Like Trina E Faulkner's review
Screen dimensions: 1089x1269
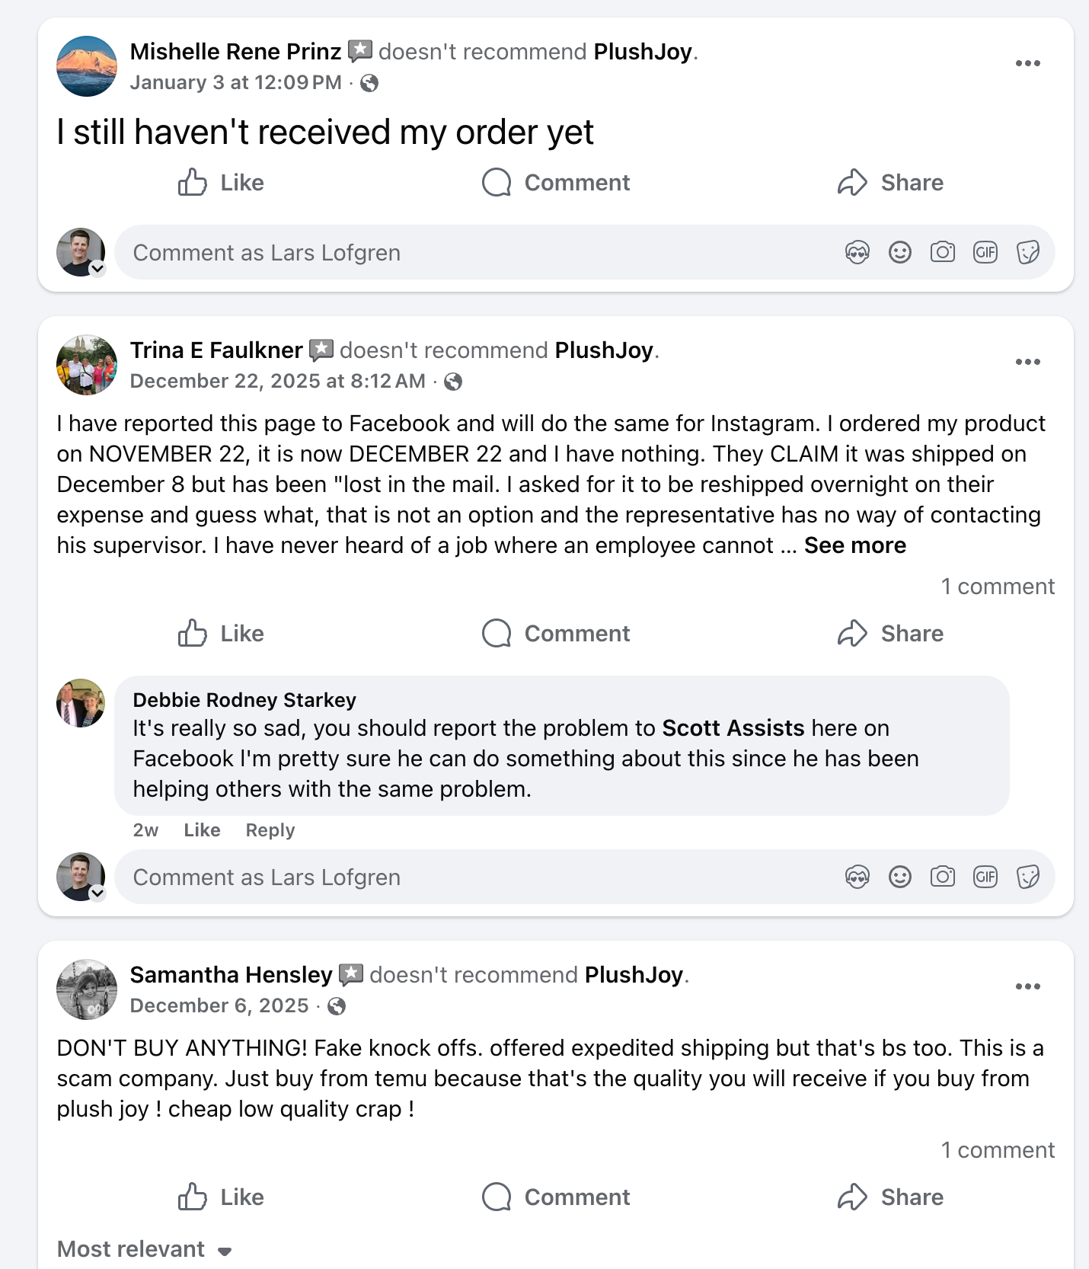[x=221, y=634]
